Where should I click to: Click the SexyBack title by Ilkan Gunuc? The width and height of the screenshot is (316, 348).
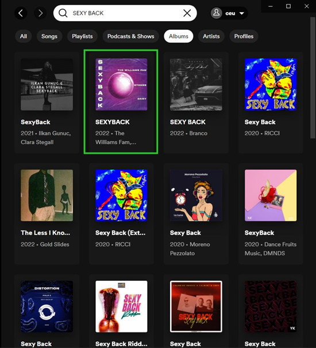click(x=36, y=122)
